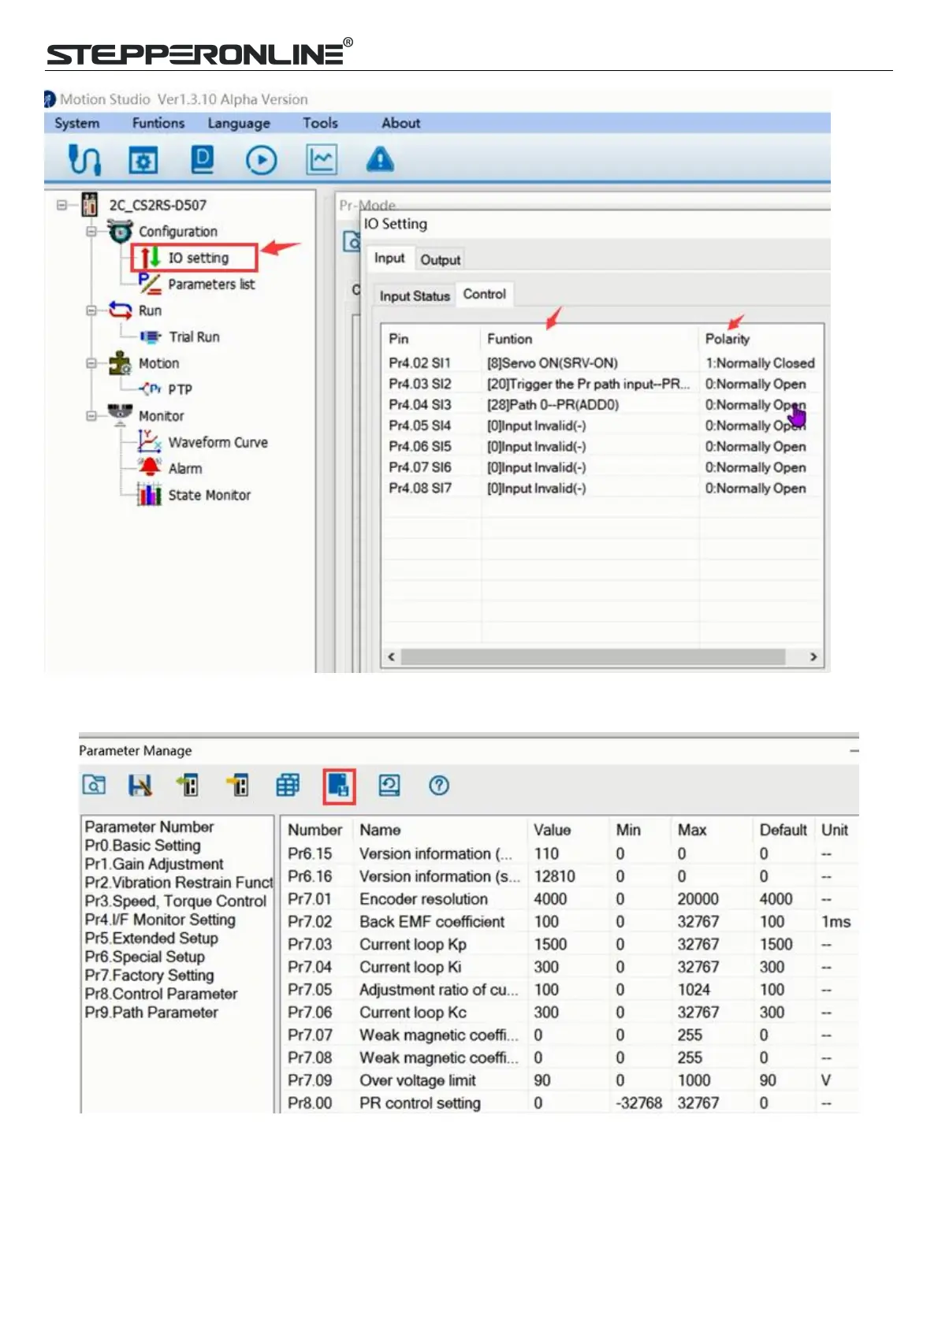Open the Tools menu
This screenshot has height=1327, width=938.
[x=320, y=123]
